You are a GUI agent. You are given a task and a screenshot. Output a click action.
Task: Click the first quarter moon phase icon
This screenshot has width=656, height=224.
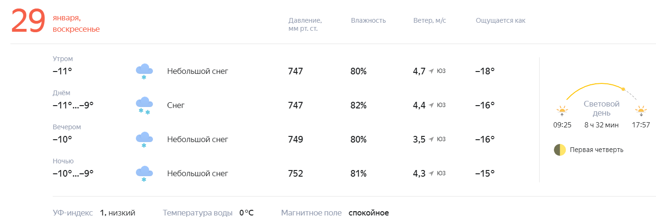point(560,150)
